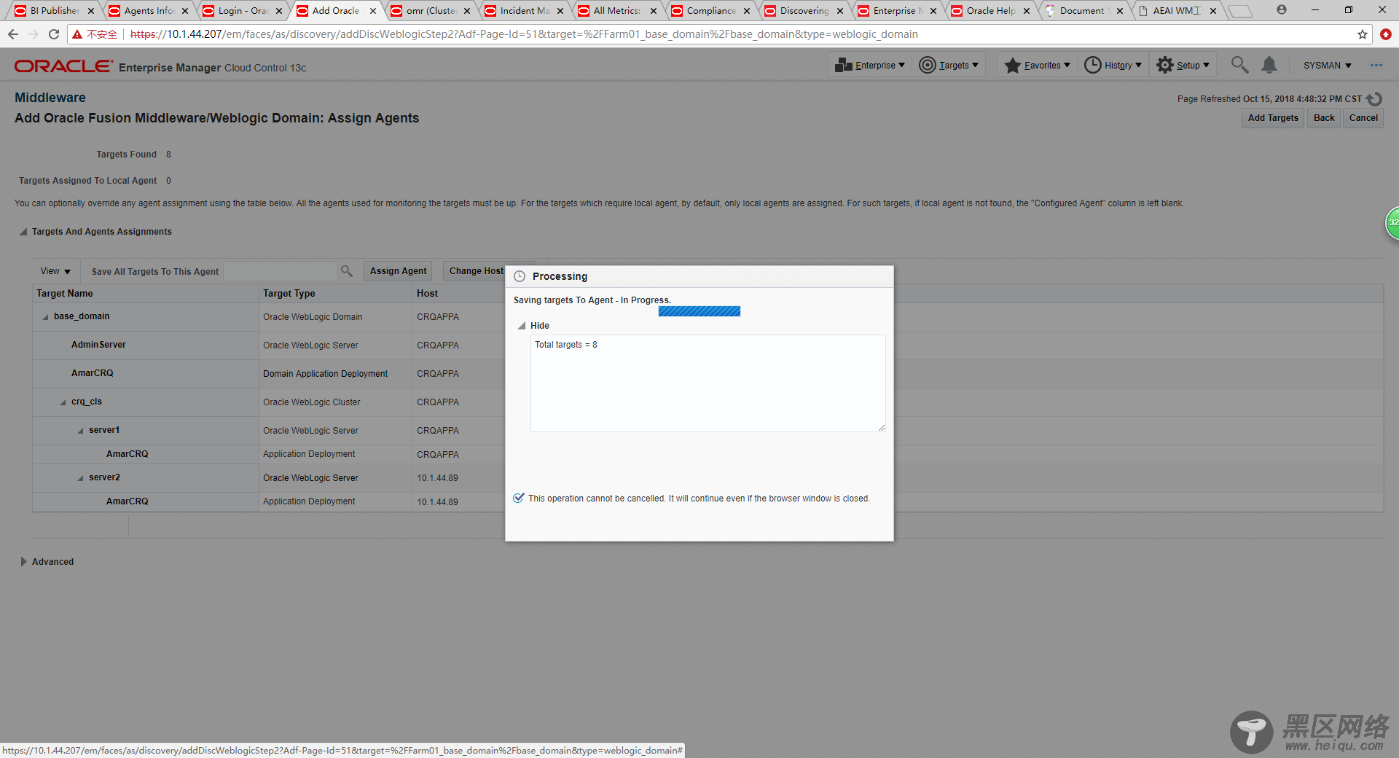Viewport: 1399px width, 758px height.
Task: Open a new browser tab
Action: 1239,11
